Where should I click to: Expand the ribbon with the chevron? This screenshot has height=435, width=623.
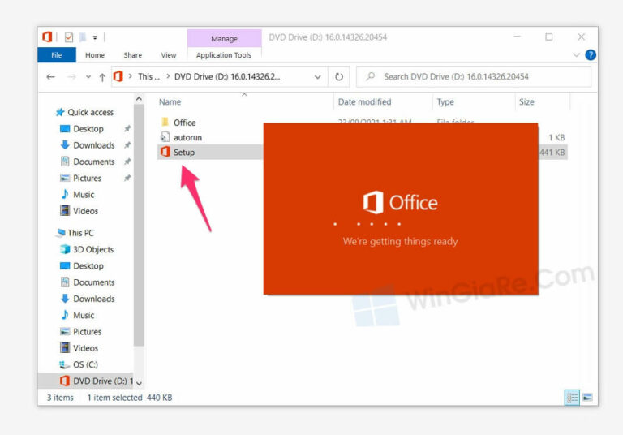pyautogui.click(x=576, y=55)
